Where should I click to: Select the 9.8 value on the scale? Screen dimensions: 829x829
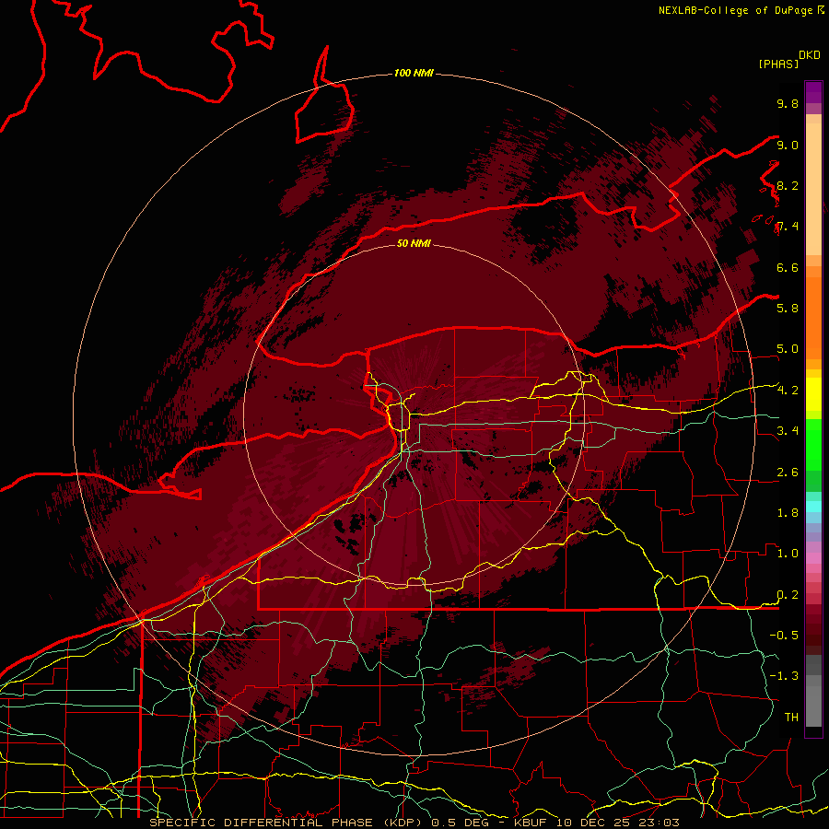(x=788, y=103)
